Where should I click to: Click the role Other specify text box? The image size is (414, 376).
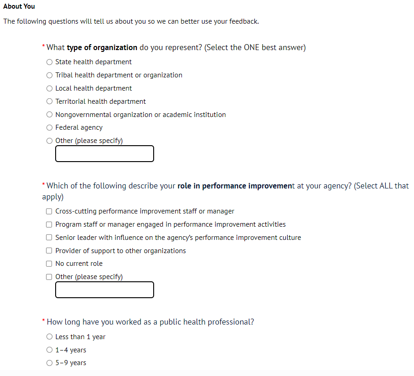coord(104,290)
